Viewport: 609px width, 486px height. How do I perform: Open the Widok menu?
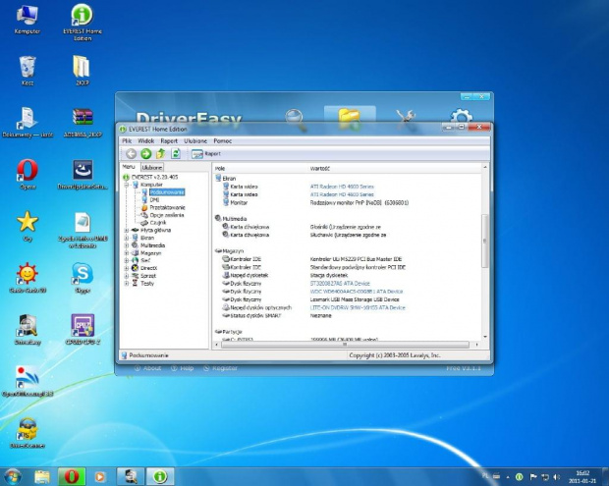[146, 141]
